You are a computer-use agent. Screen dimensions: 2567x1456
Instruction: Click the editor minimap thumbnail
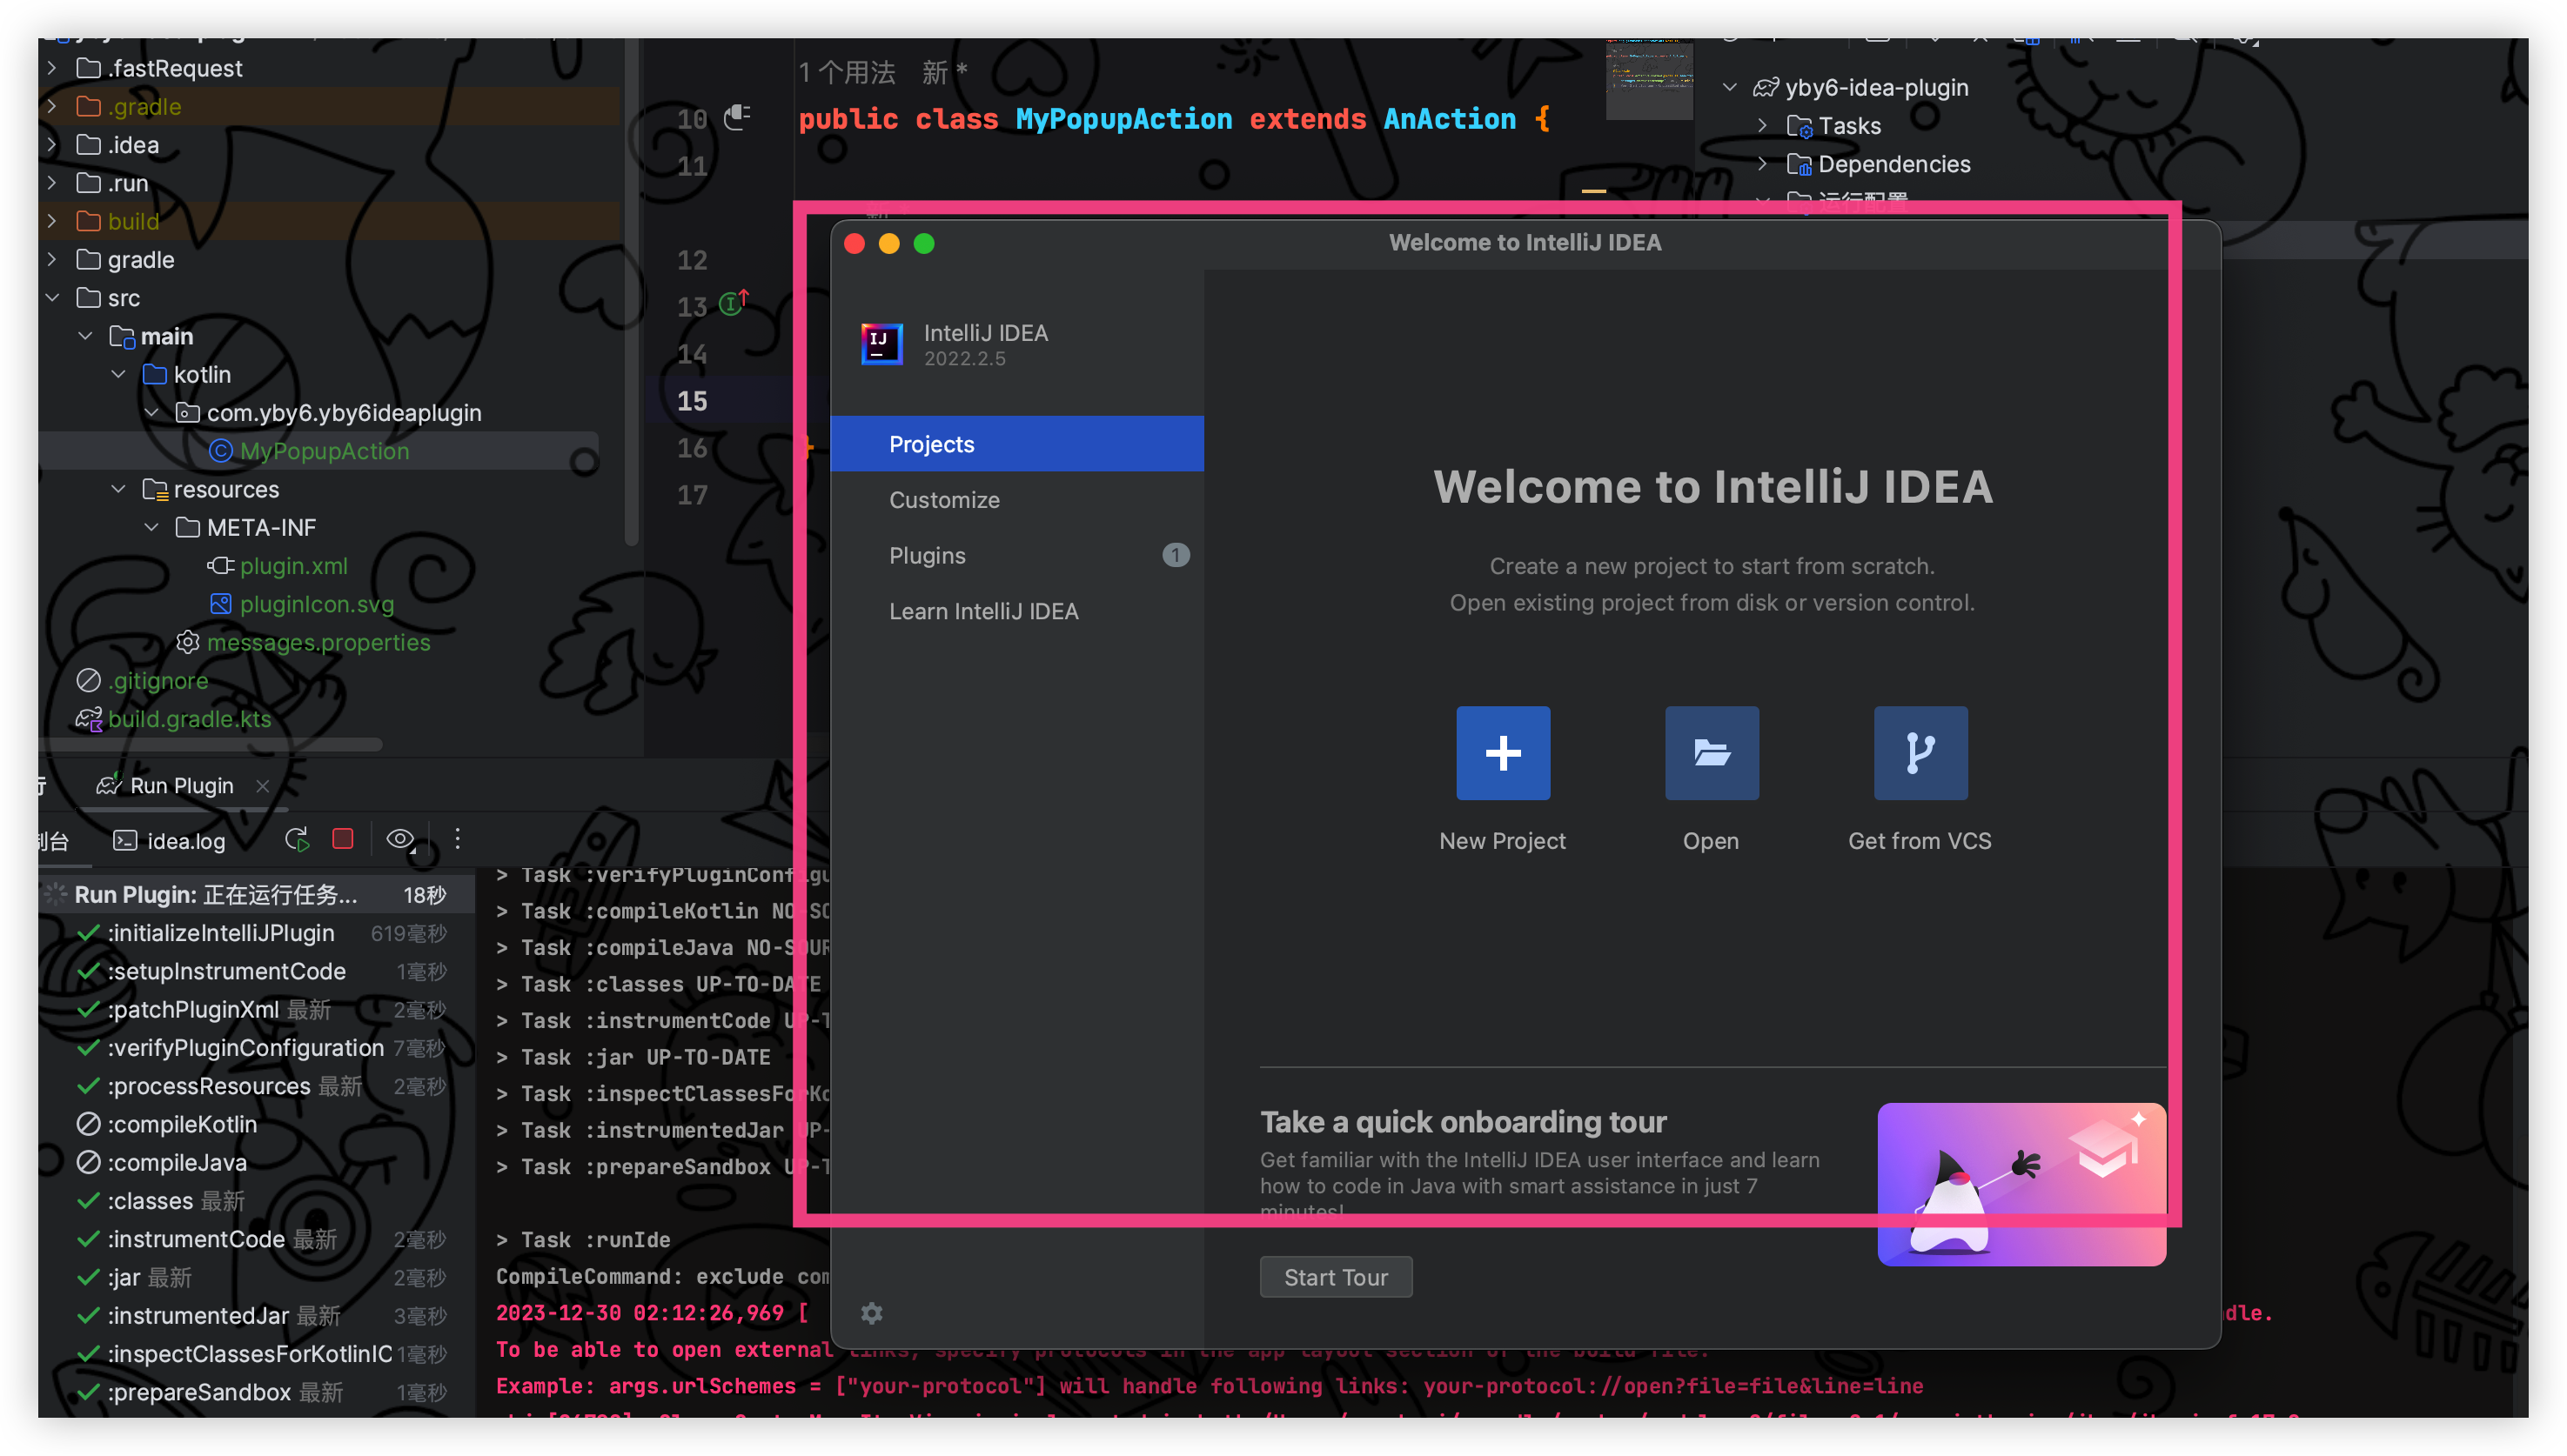(1649, 80)
